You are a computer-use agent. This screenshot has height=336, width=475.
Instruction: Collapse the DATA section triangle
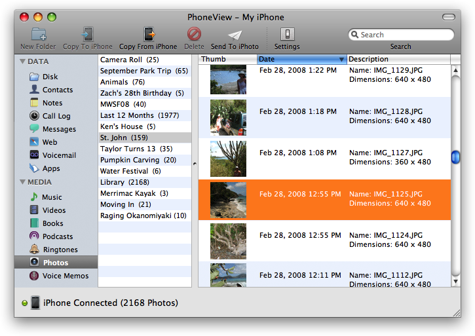tap(22, 61)
